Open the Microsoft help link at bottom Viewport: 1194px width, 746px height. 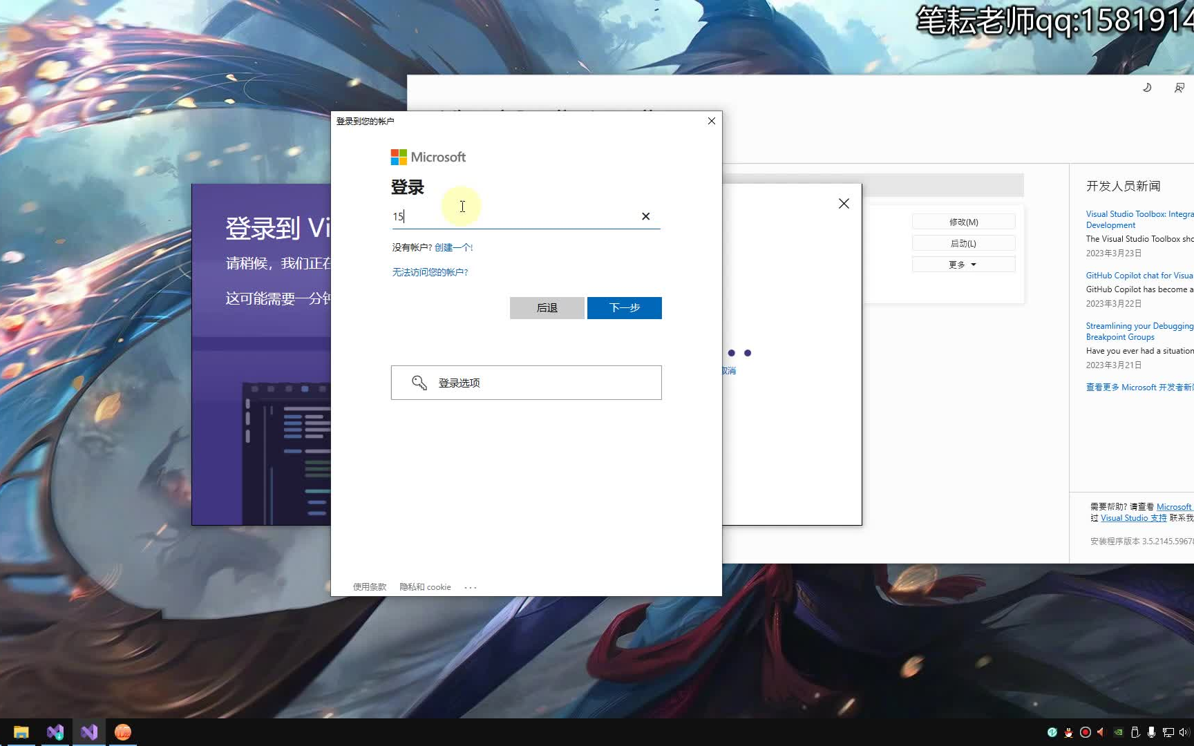coord(1175,507)
